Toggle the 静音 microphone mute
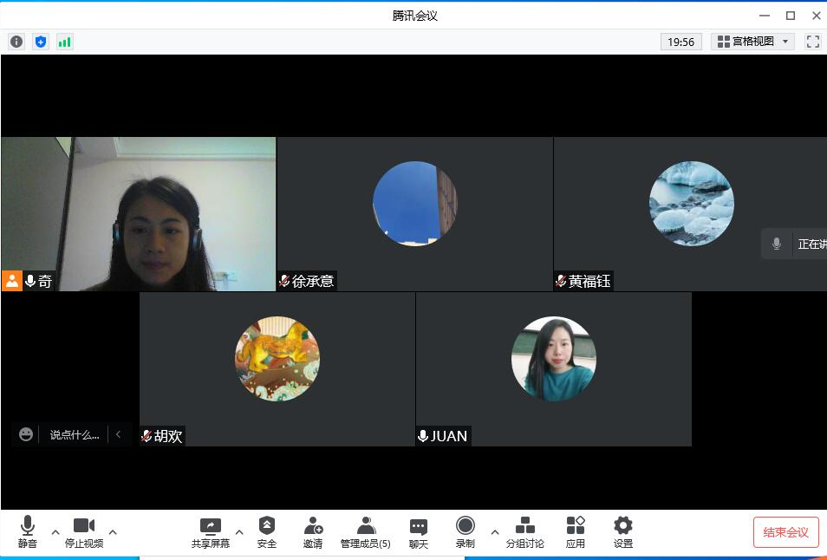Image resolution: width=827 pixels, height=560 pixels. click(28, 532)
